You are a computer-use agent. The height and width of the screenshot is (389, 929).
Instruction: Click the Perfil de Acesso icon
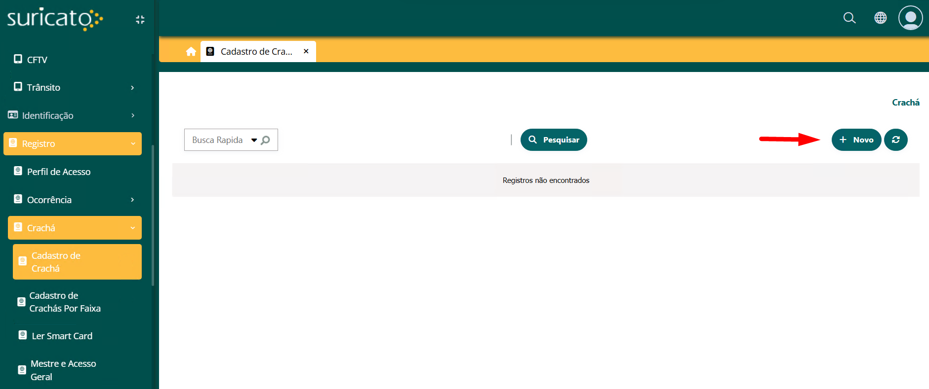[18, 171]
